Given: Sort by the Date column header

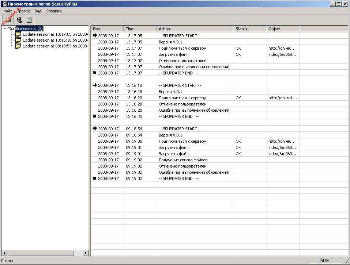Looking at the screenshot, I should [x=107, y=29].
